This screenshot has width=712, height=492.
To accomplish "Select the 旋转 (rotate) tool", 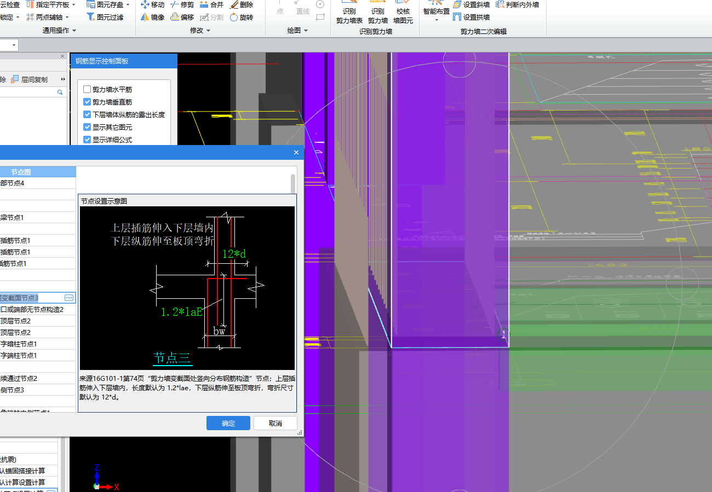I will point(242,17).
